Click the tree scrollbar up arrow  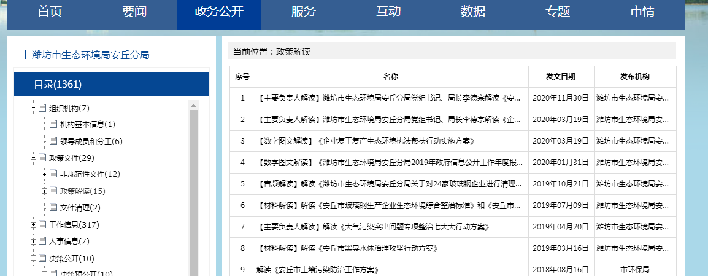click(x=194, y=105)
